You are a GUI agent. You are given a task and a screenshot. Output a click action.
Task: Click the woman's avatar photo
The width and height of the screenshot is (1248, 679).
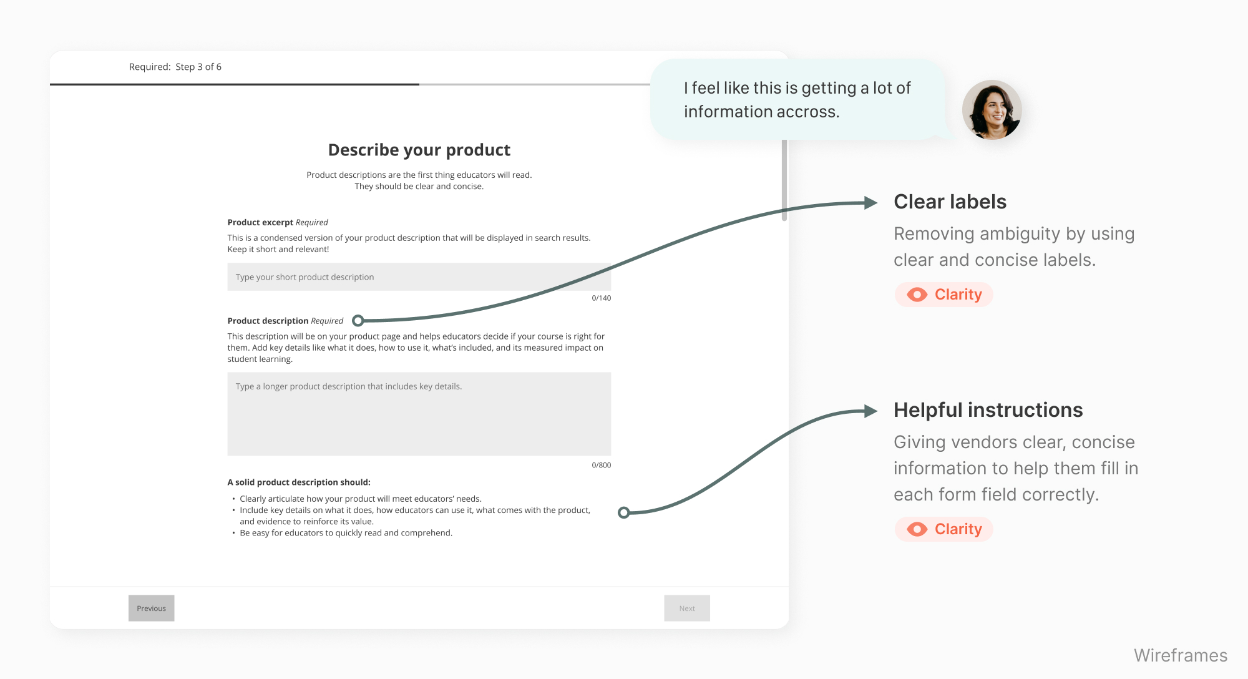992,110
